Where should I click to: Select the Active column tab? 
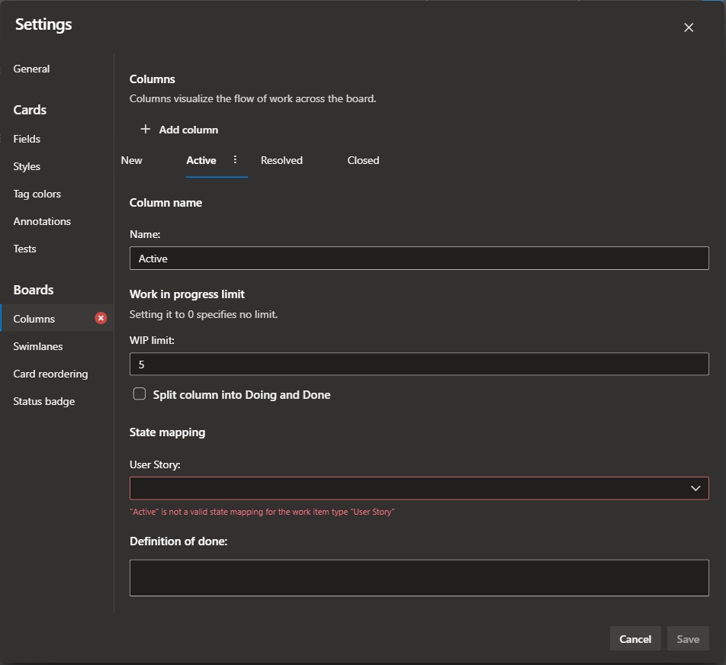(201, 160)
